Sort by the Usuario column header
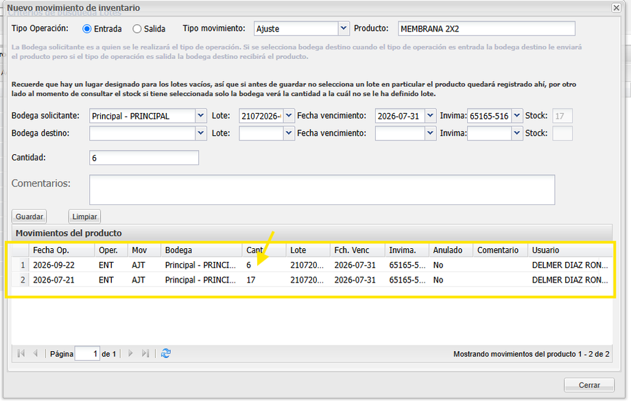The width and height of the screenshot is (631, 406). pyautogui.click(x=570, y=250)
